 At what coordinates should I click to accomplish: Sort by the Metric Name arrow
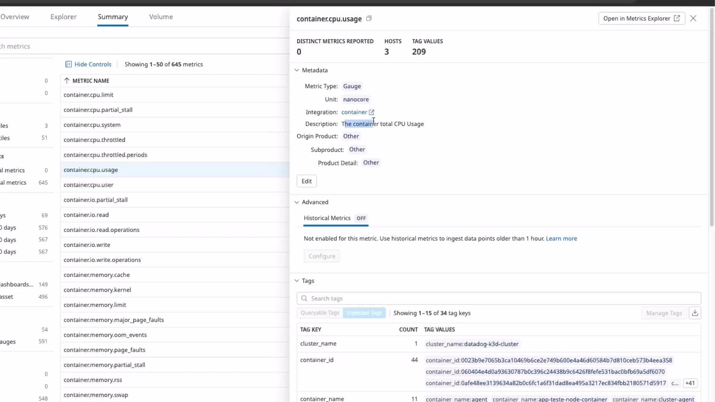[x=67, y=81]
